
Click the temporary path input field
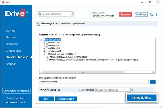(94, 82)
